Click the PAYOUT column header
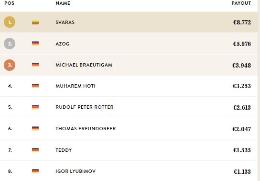Viewport: 260px width, 181px height. pos(241,3)
